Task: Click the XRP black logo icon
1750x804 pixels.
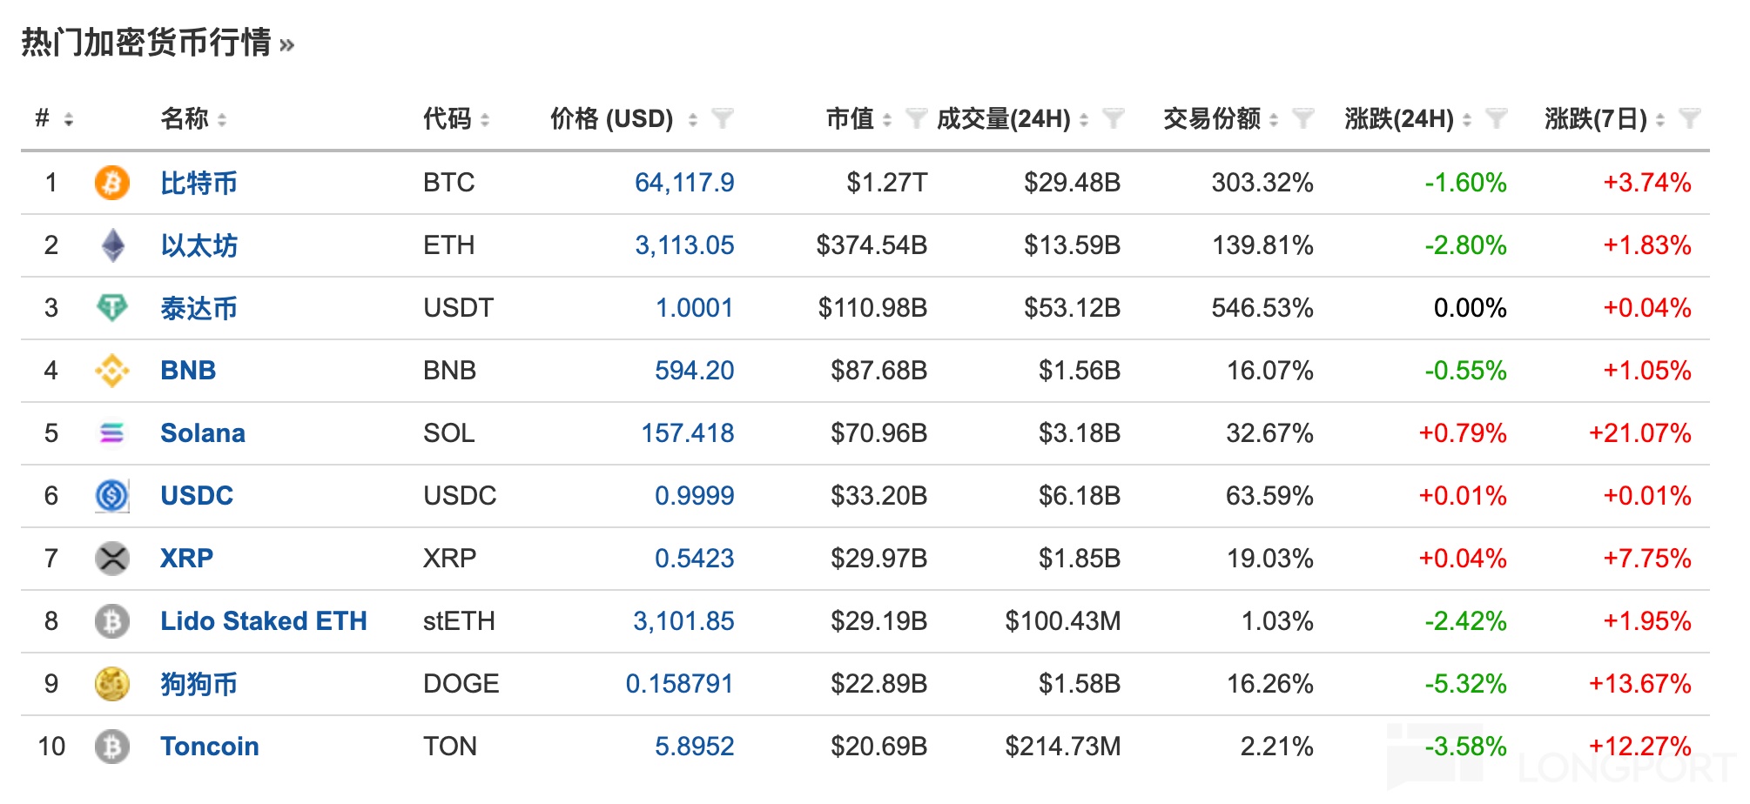Action: pyautogui.click(x=111, y=559)
